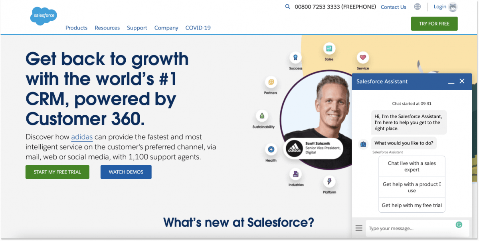Select the Service heart icon
Image resolution: width=479 pixels, height=241 pixels.
coord(362,57)
